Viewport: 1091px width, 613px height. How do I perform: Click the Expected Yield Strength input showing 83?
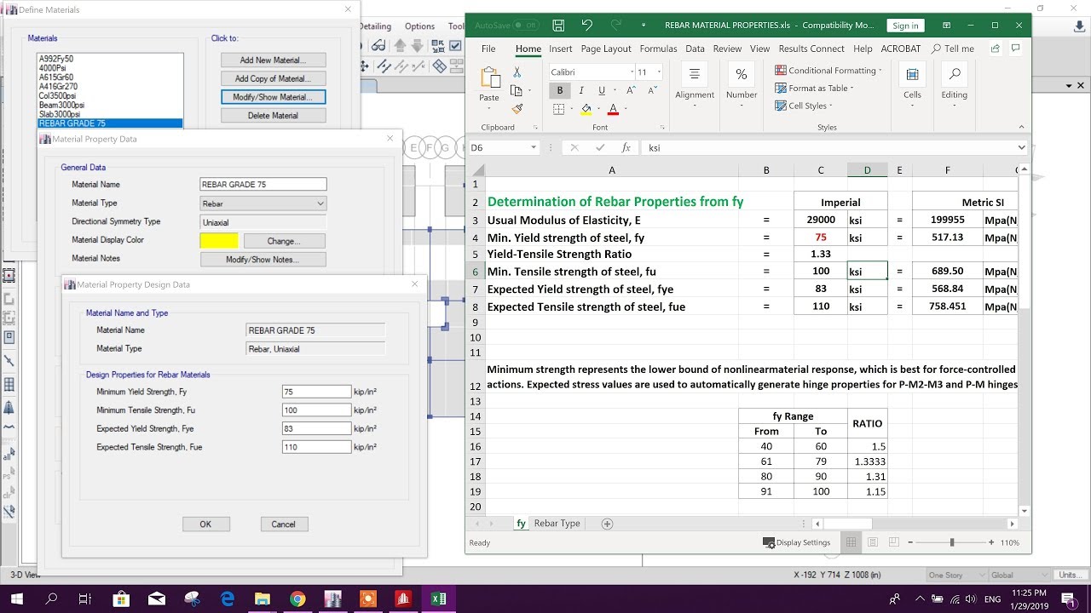pyautogui.click(x=316, y=428)
